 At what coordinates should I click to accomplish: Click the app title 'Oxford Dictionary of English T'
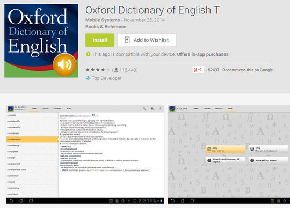point(153,10)
